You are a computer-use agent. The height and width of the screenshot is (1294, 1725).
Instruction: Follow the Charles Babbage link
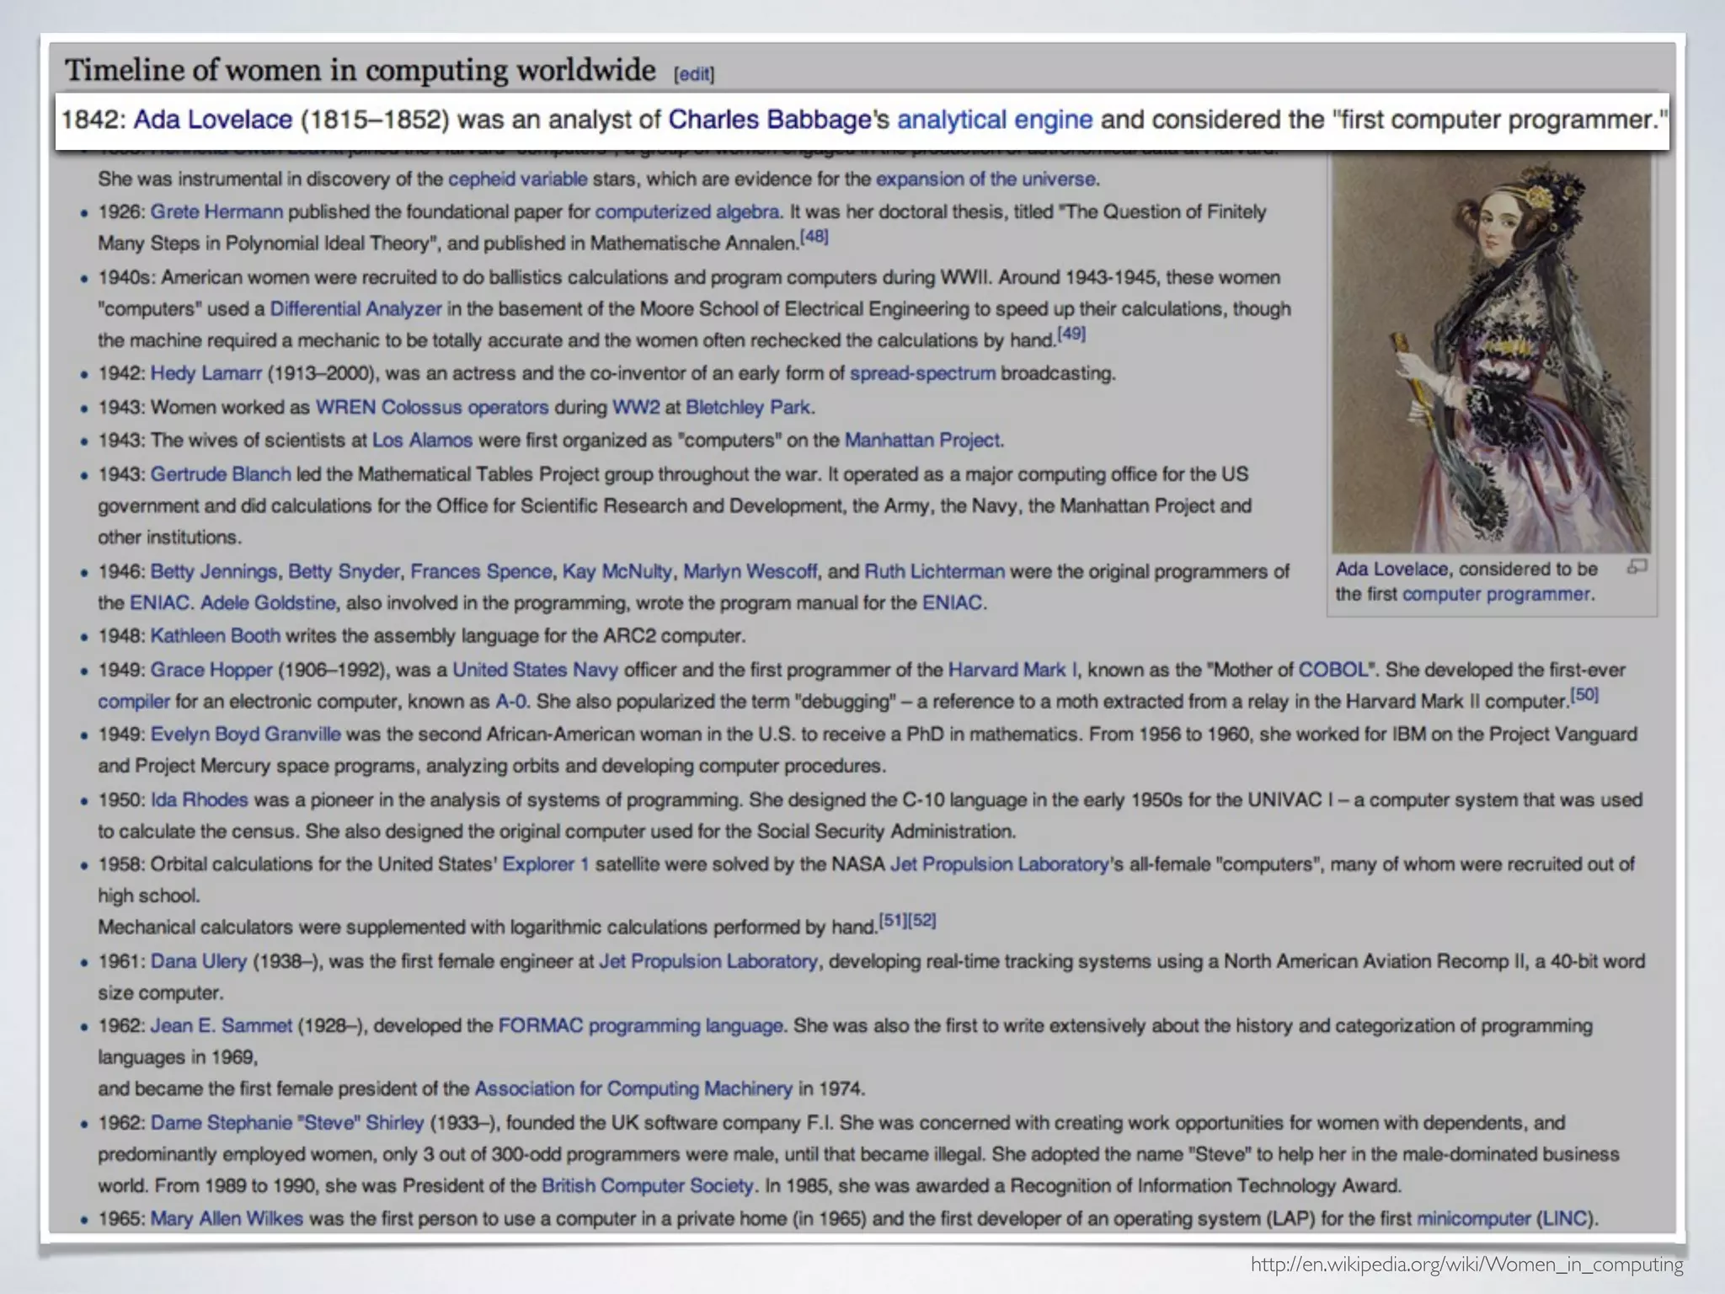pyautogui.click(x=769, y=120)
